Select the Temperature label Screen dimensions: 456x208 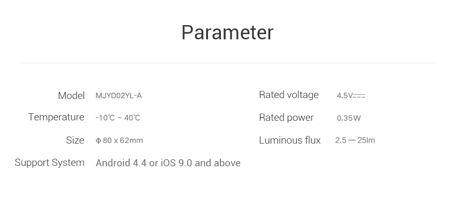pyautogui.click(x=56, y=117)
